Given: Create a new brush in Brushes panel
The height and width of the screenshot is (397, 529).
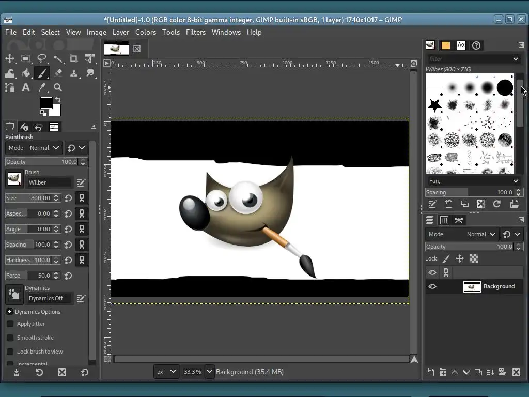Looking at the screenshot, I should [448, 204].
